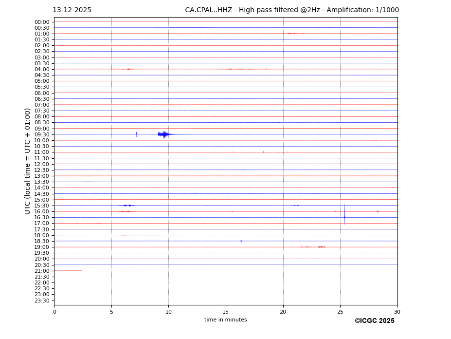Viewport: 451px width, 339px height.
Task: Click the small blue signal on 18:30 trace
Action: click(241, 241)
